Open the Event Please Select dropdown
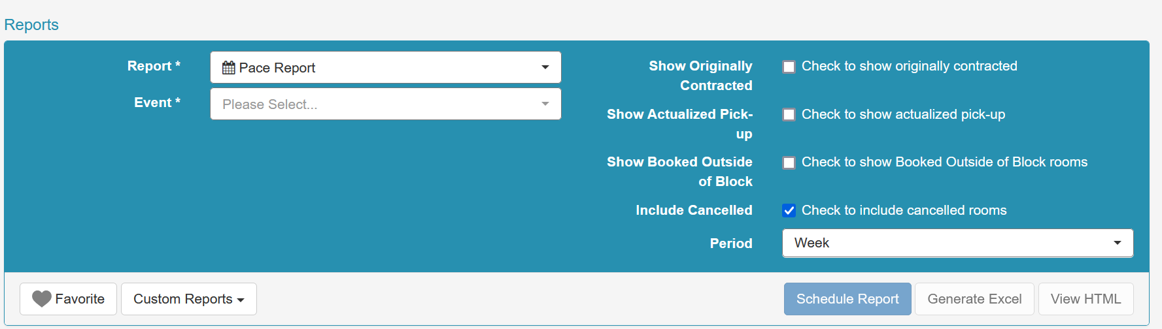This screenshot has height=329, width=1162. click(386, 104)
